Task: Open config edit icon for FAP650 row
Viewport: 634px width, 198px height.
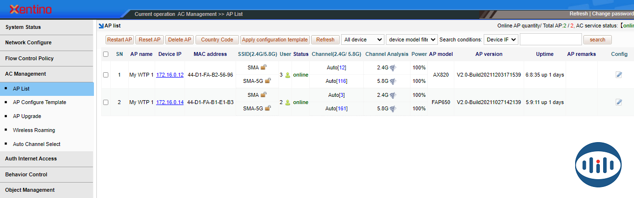Action: pos(619,102)
